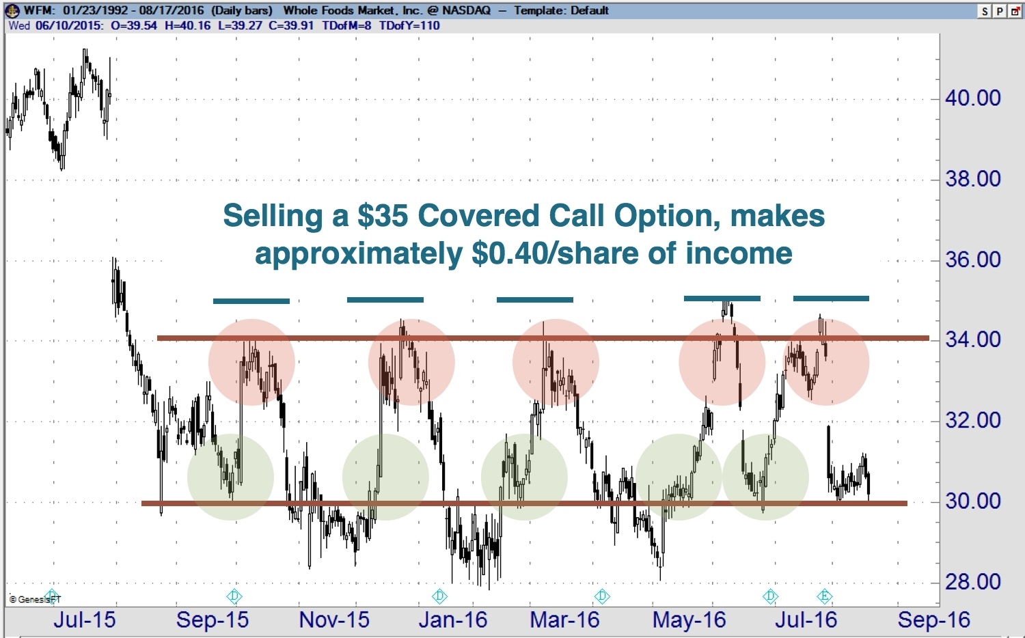Click the Mar-16 date axis label
This screenshot has height=638, width=1025.
(564, 620)
